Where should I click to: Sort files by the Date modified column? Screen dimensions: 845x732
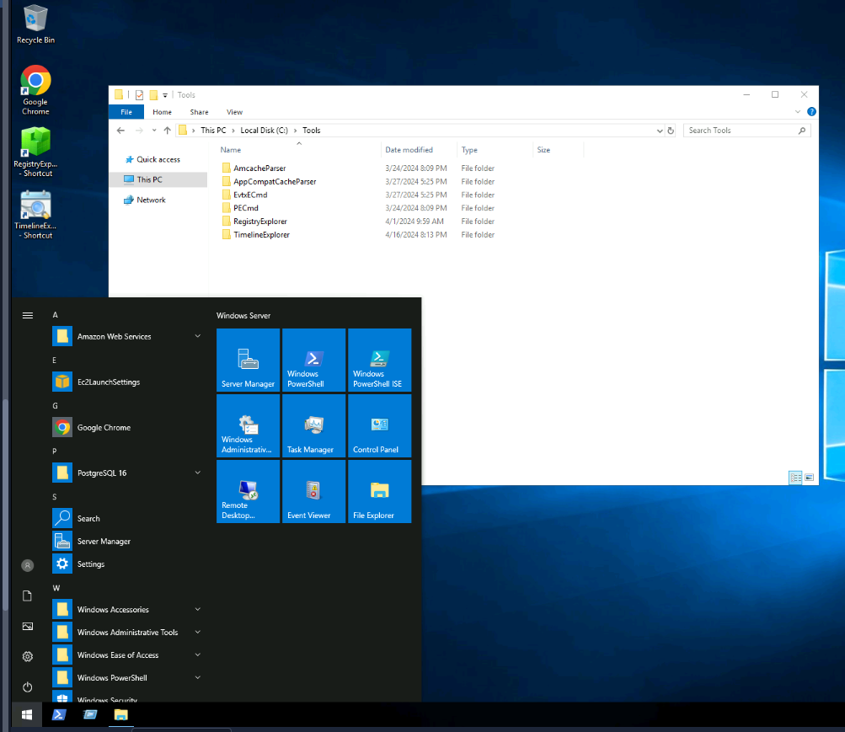[409, 150]
